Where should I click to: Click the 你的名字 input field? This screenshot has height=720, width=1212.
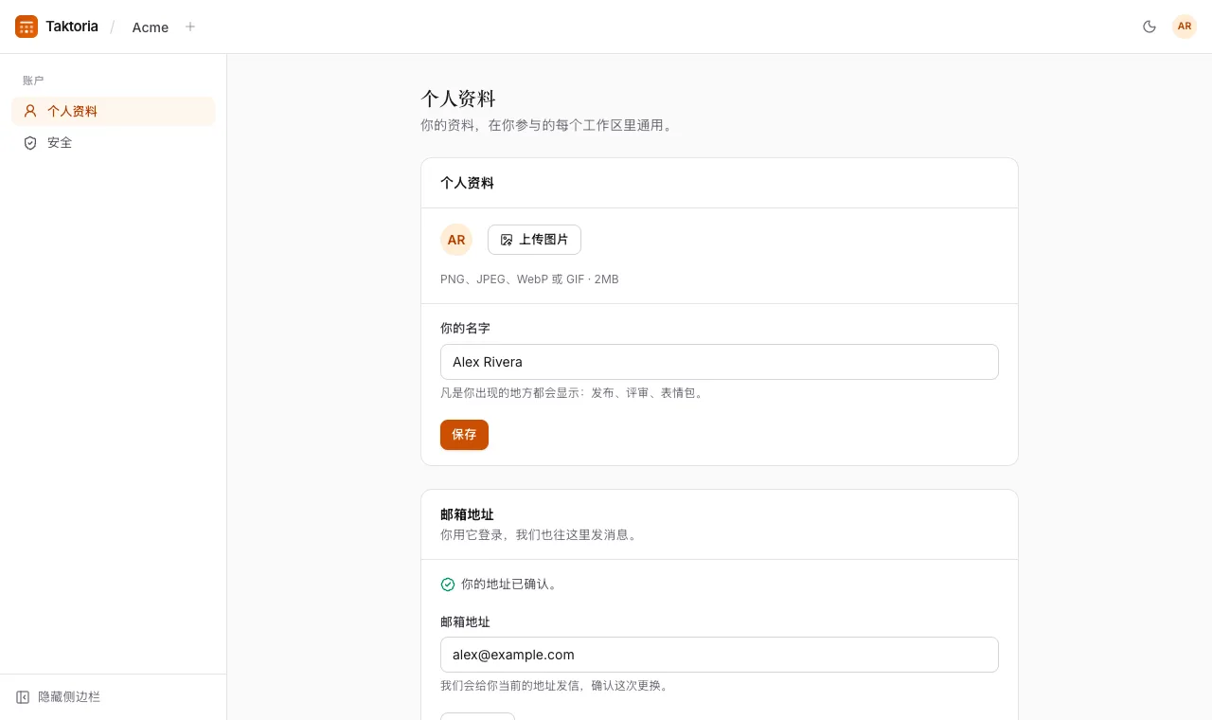tap(720, 362)
